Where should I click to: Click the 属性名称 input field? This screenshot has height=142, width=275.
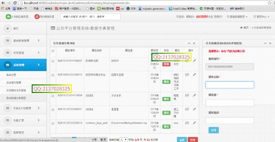pyautogui.click(x=230, y=85)
